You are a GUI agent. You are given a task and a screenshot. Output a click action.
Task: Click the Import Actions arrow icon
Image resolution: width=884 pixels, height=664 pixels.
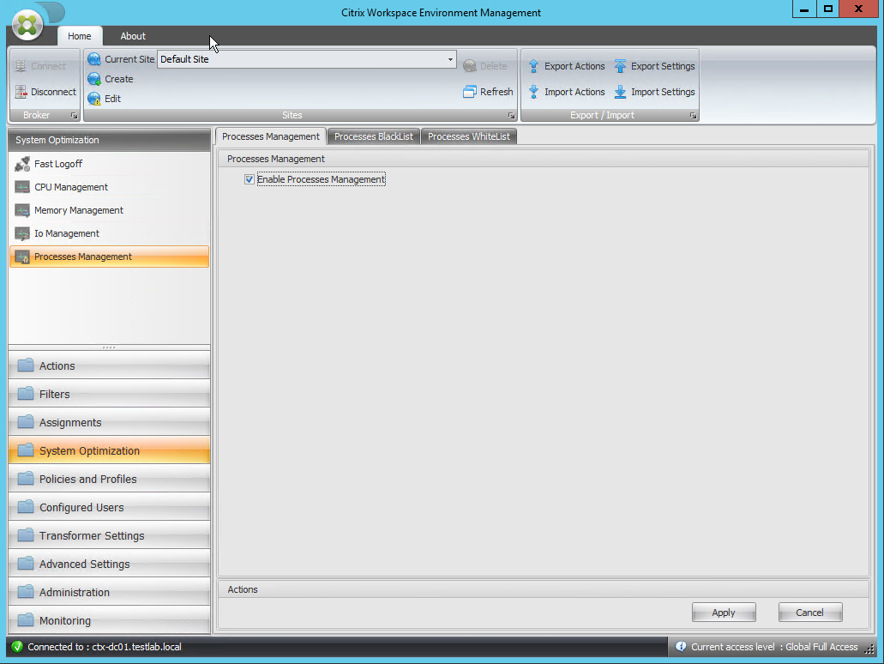(x=533, y=92)
